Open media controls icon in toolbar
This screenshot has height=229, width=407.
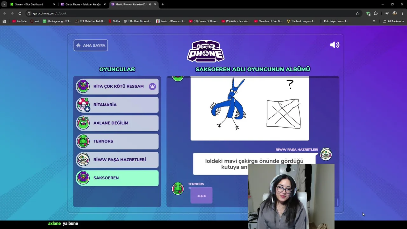pyautogui.click(x=387, y=13)
